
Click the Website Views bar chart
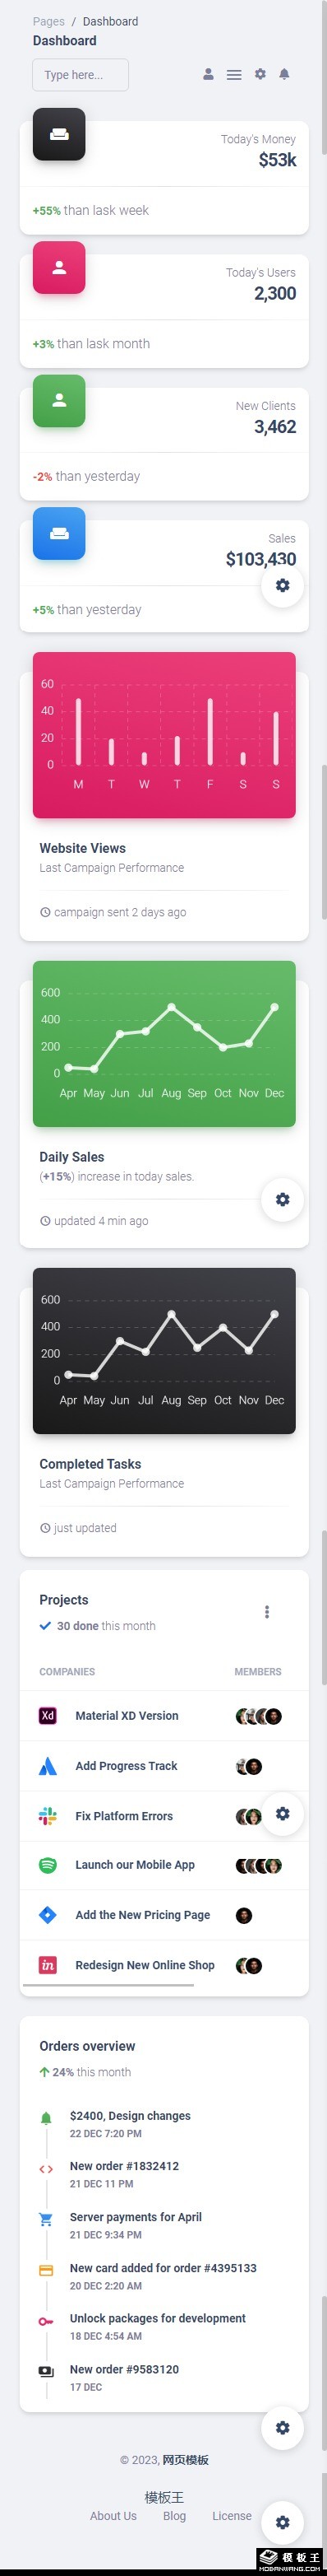click(164, 735)
